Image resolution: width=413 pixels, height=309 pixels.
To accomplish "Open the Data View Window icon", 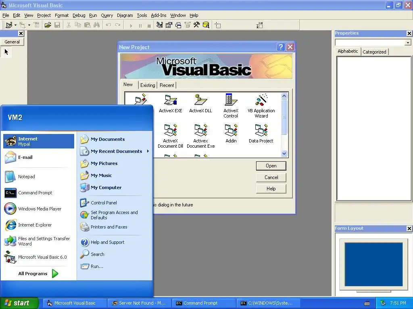I will pos(206,25).
